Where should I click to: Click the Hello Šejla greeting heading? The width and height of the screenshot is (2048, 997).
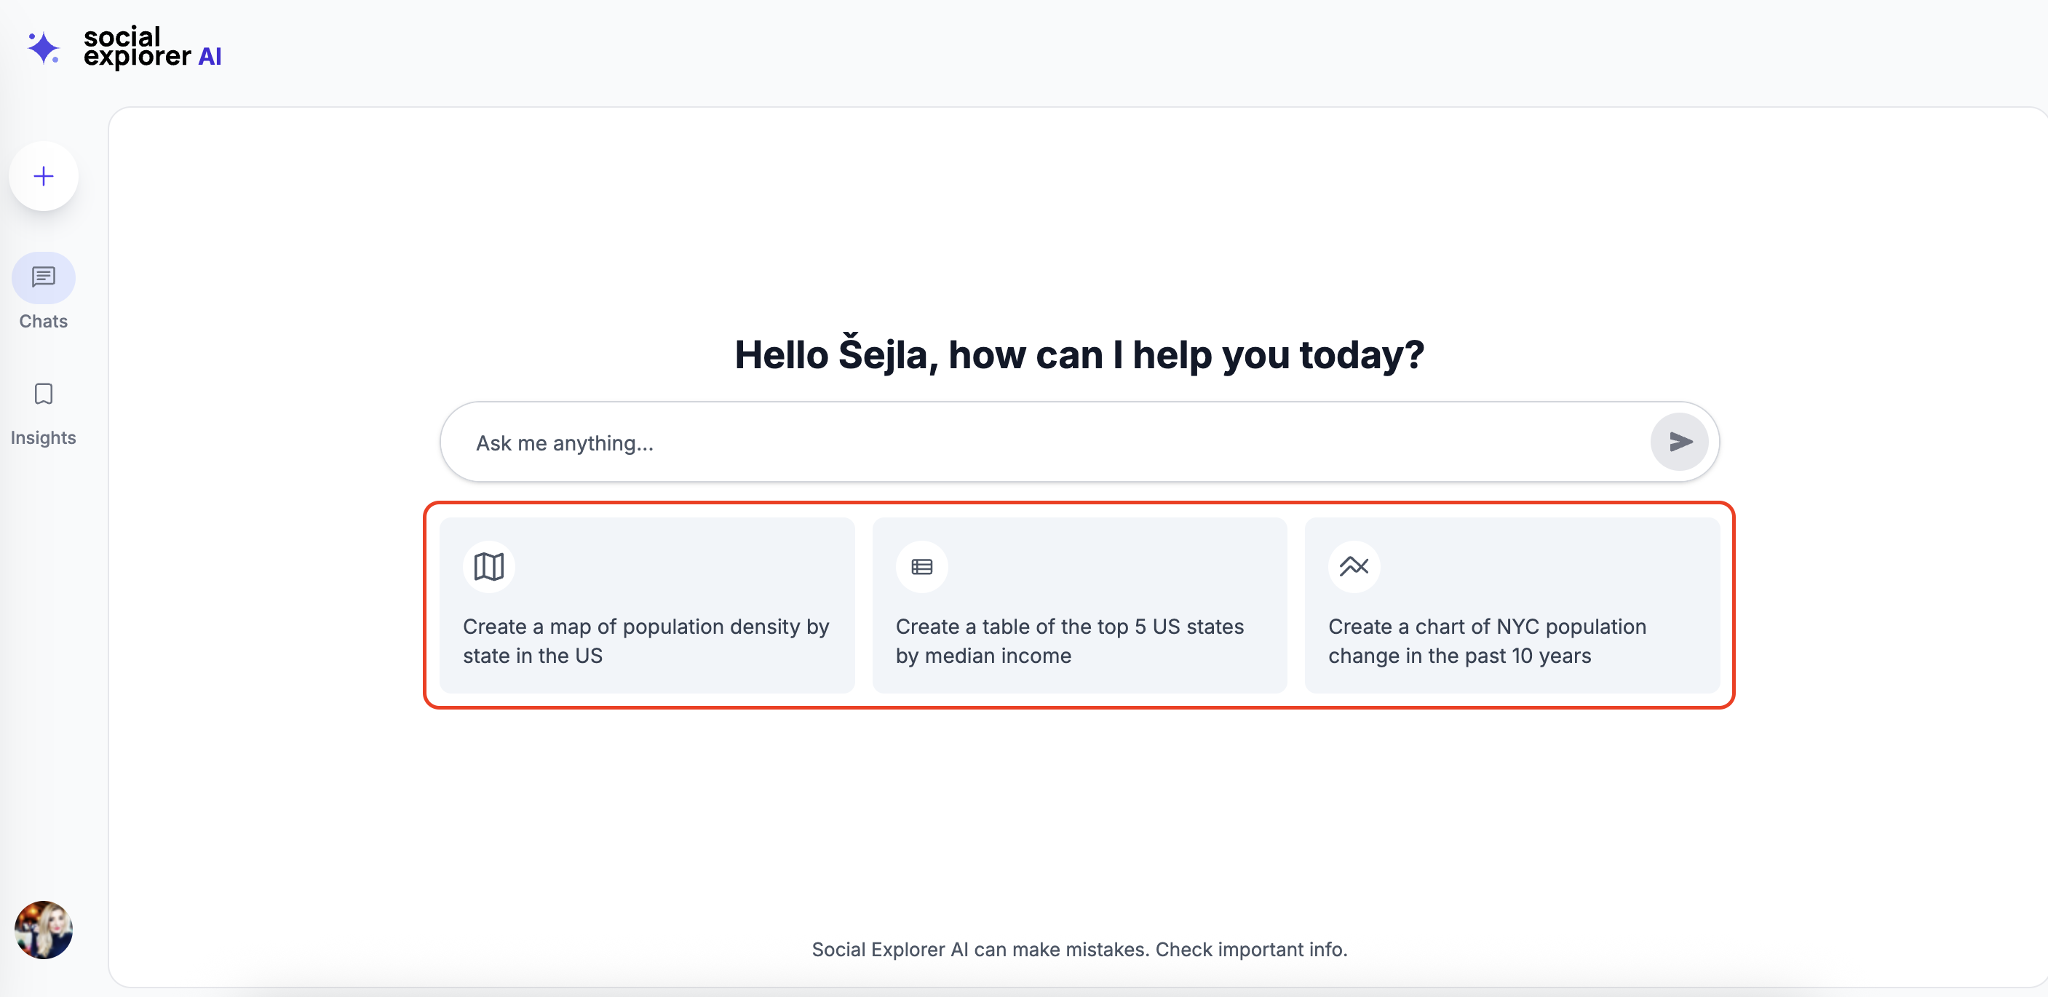1079,354
